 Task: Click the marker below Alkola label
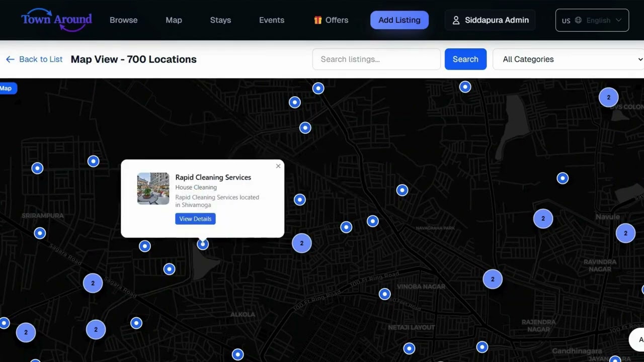(x=237, y=355)
